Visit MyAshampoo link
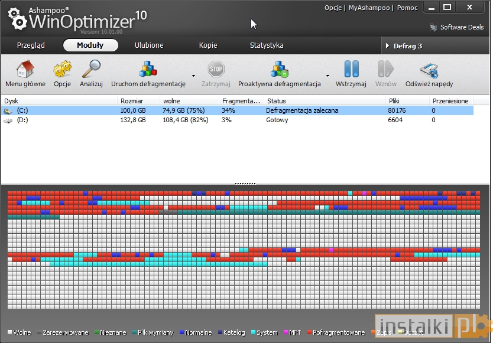493x343 pixels. (369, 8)
